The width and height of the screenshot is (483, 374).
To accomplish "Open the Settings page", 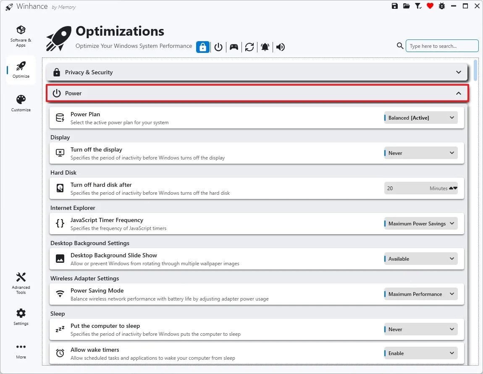I will point(21,316).
